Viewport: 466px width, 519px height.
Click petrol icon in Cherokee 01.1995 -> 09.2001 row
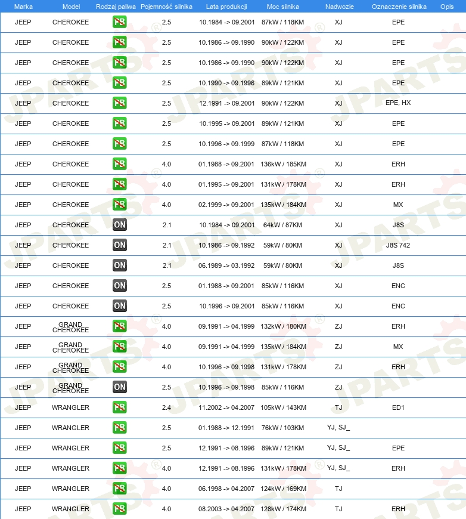pos(119,184)
